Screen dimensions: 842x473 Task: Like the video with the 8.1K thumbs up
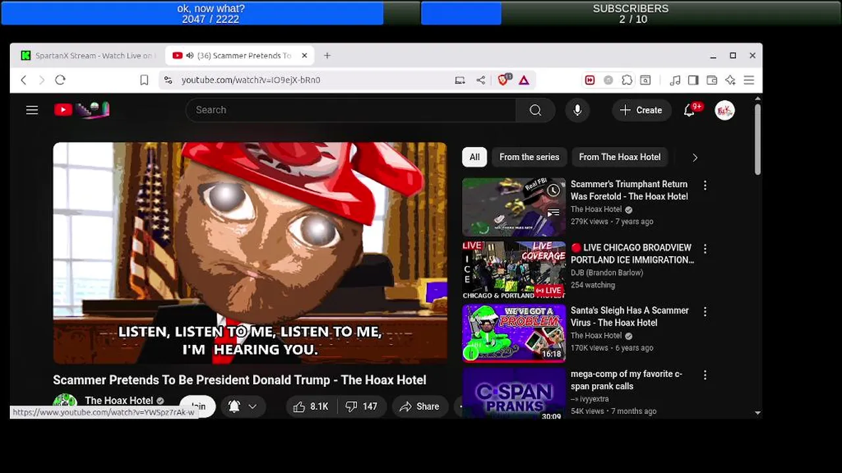point(310,407)
